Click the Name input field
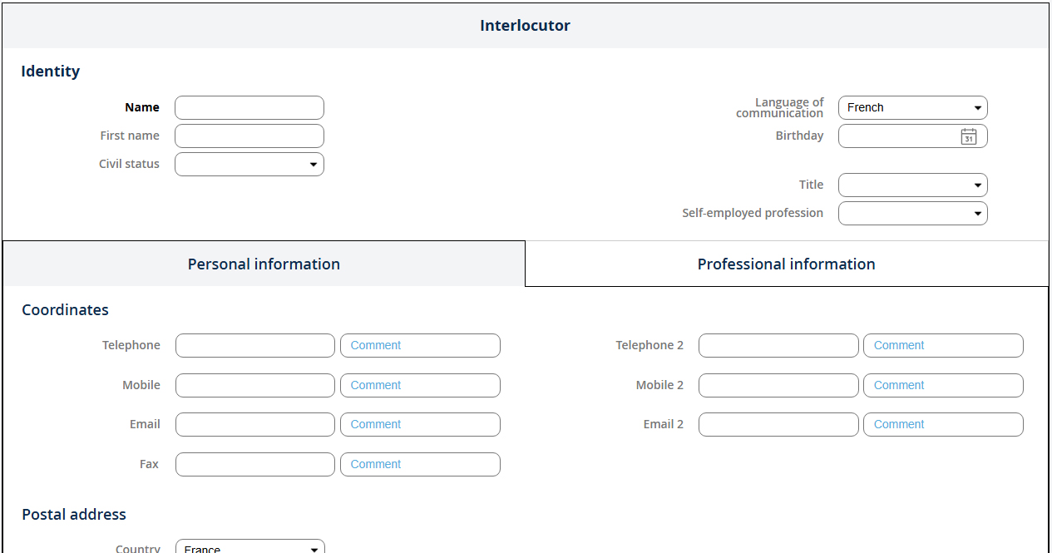Screen dimensions: 1052x553 click(249, 108)
